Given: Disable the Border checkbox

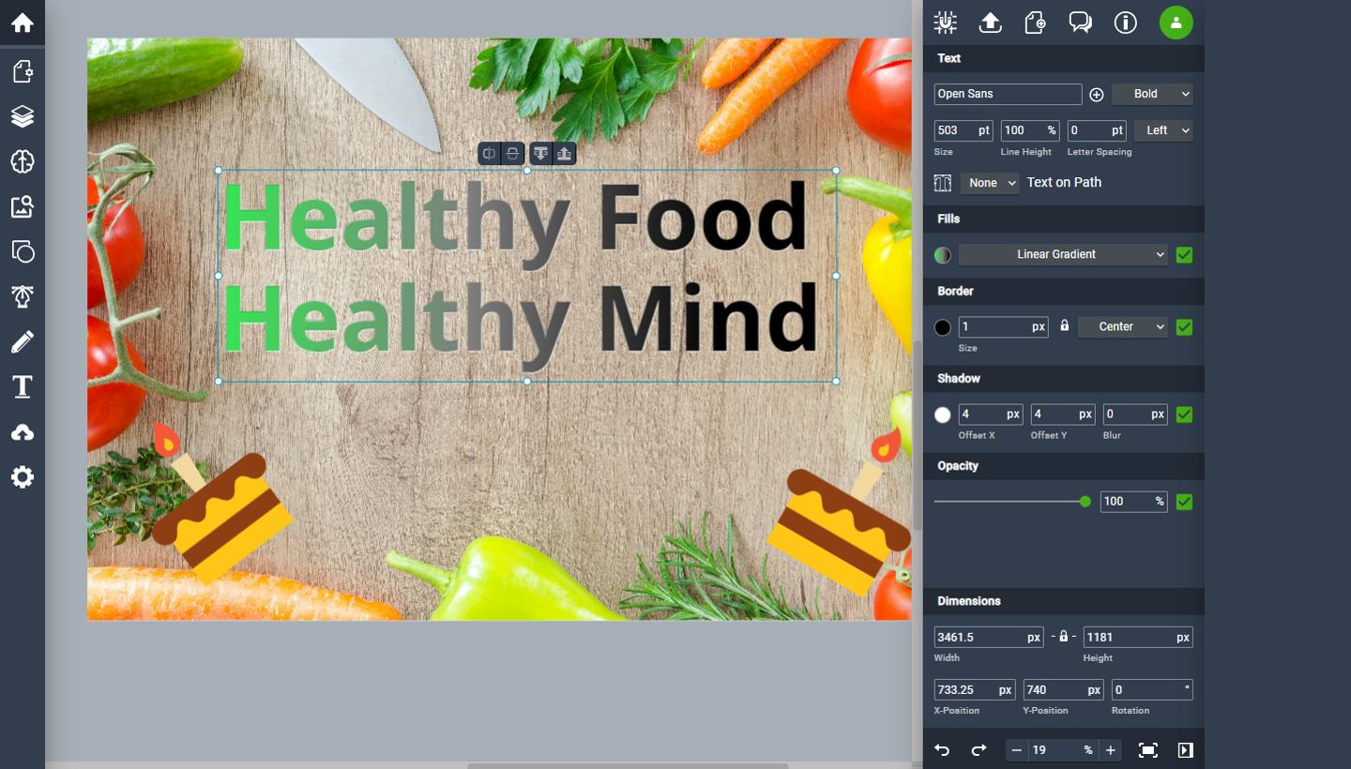Looking at the screenshot, I should click(x=1184, y=327).
